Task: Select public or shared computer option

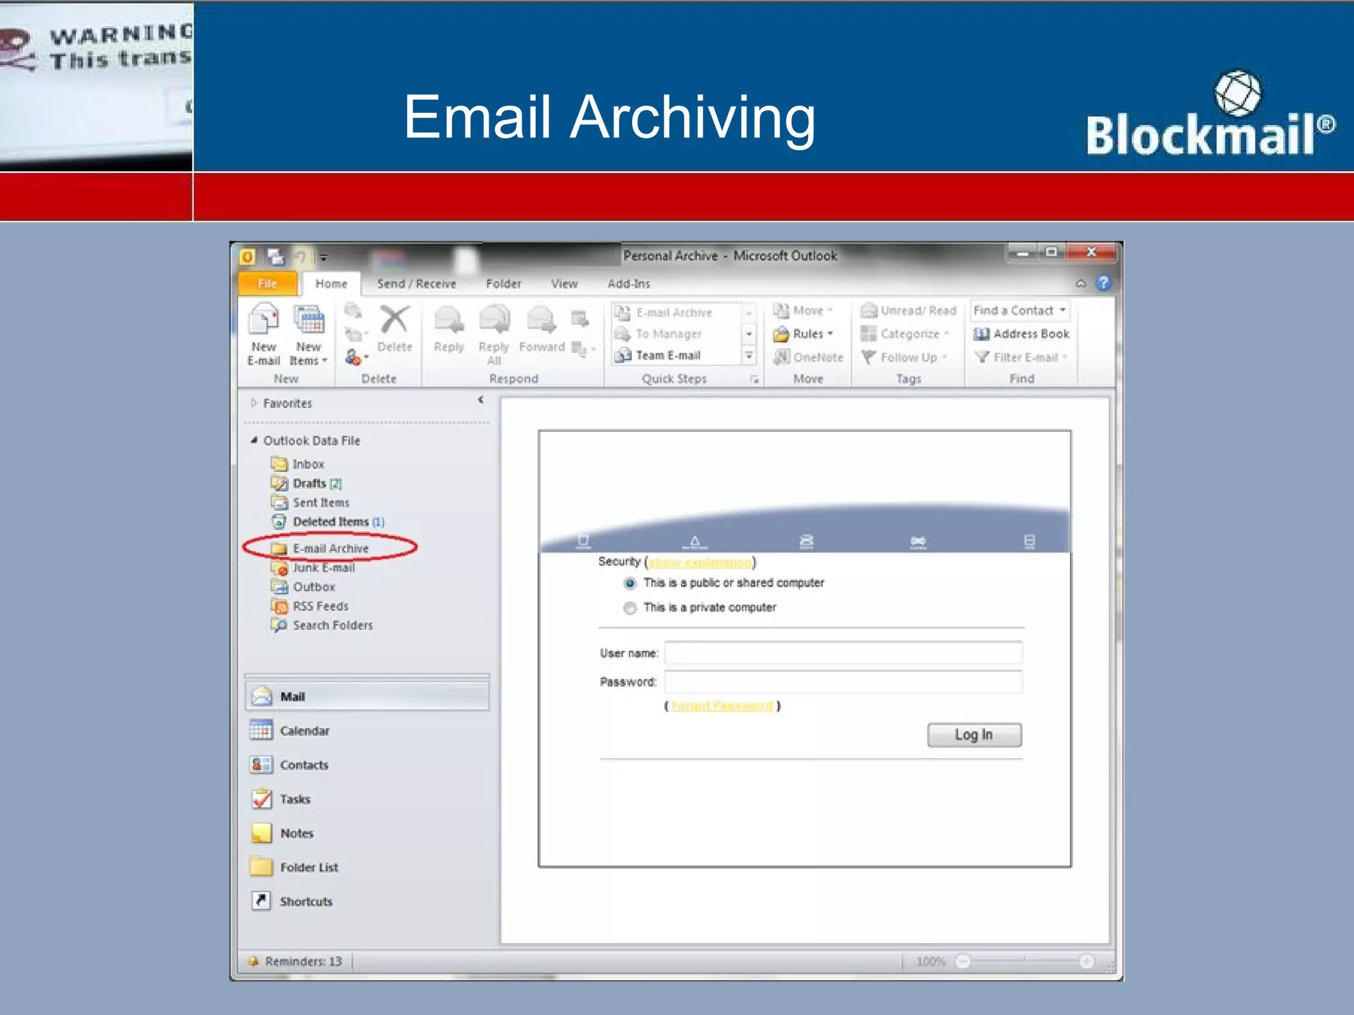Action: [630, 583]
